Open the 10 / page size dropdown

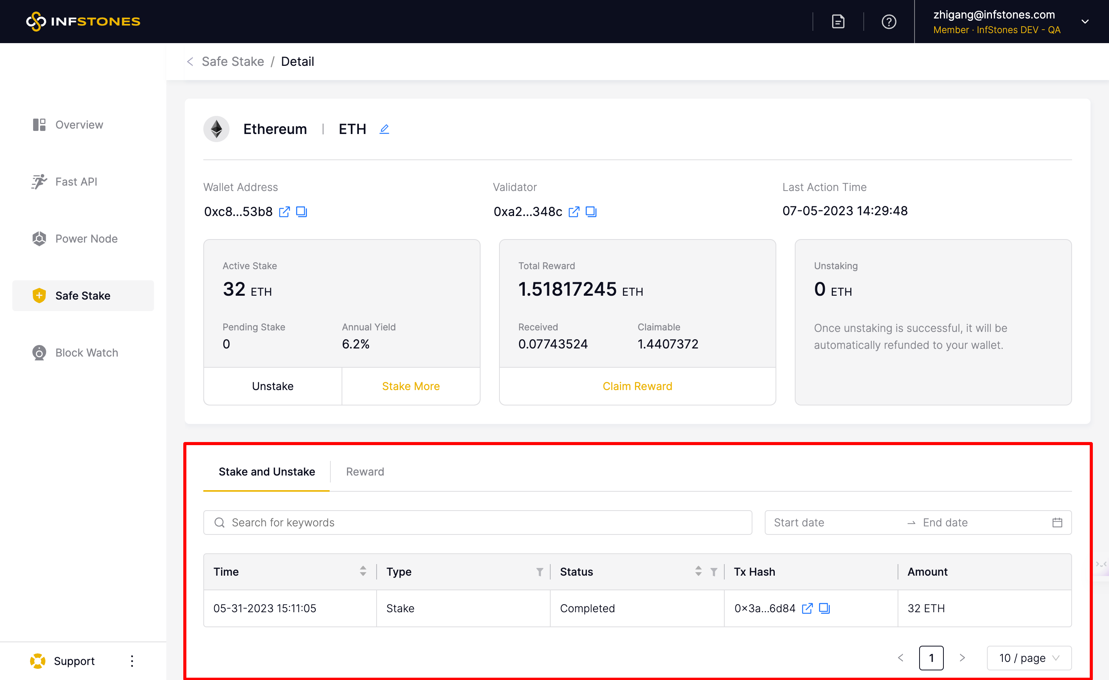click(x=1029, y=658)
